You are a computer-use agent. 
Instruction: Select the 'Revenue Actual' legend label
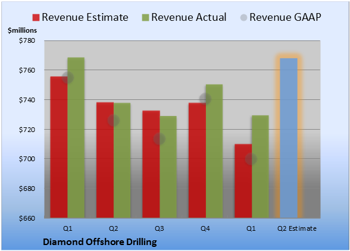pyautogui.click(x=189, y=17)
